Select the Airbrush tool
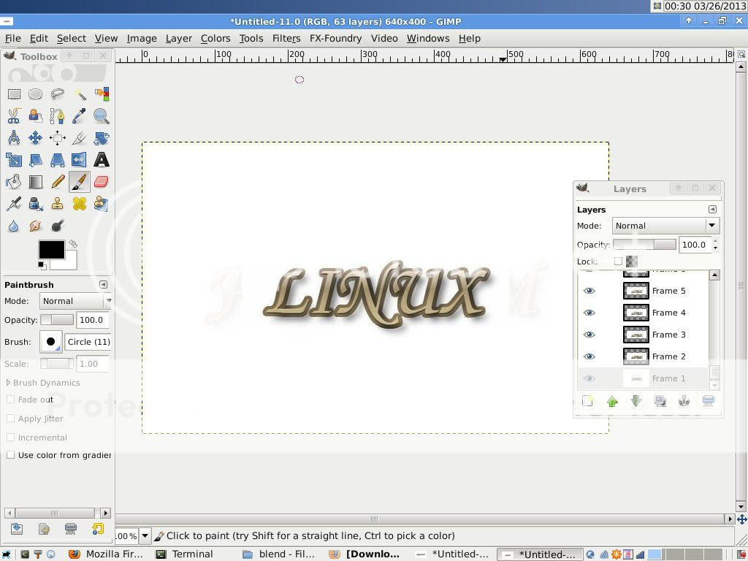The height and width of the screenshot is (561, 748). click(x=14, y=204)
